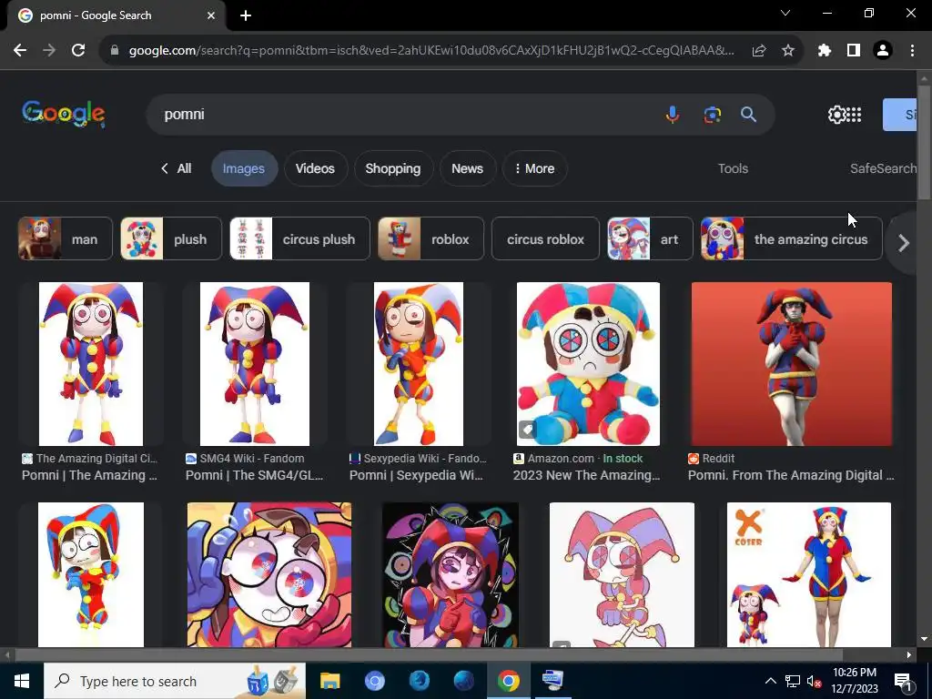Click the Windows Start button
Viewport: 932px width, 699px height.
tap(22, 681)
